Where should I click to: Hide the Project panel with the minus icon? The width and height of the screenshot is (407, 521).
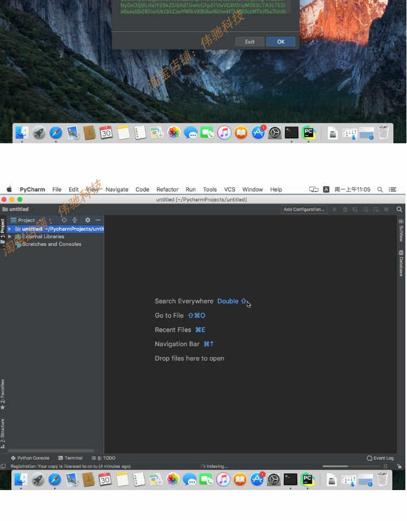coord(98,220)
